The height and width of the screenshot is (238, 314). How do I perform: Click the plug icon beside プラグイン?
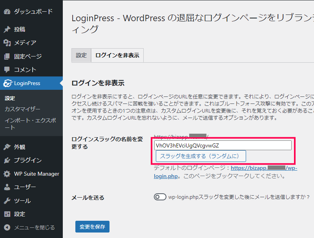(7, 160)
